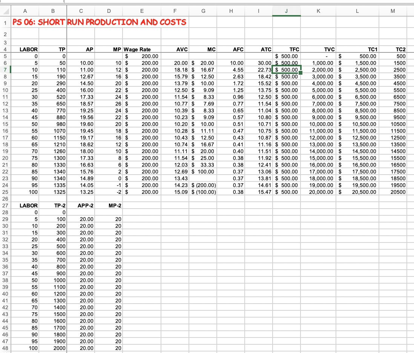Click the MP-2 header cell
414x353 pixels.
109,206
